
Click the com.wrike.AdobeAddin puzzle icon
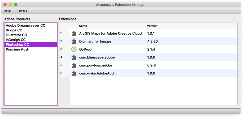[x=74, y=73]
